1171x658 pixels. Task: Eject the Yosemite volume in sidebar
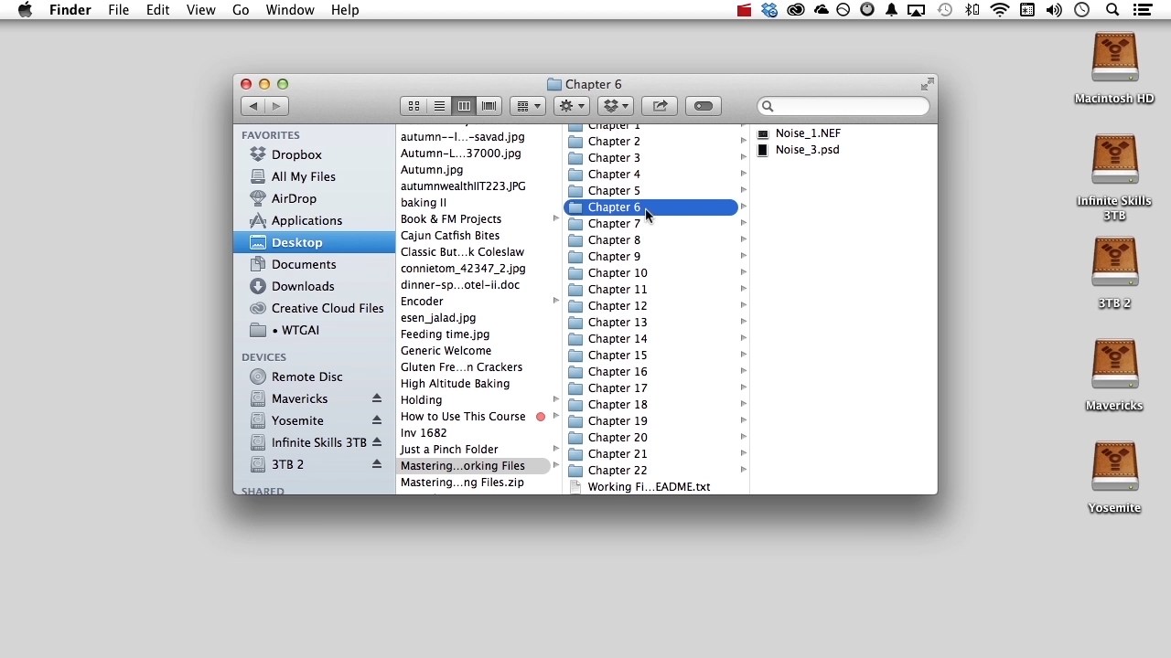tap(376, 420)
